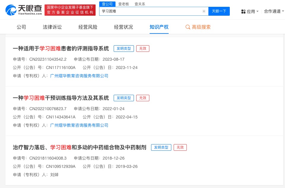
Task: Switch to the 法律诉讼 tab
Action: click(x=52, y=27)
